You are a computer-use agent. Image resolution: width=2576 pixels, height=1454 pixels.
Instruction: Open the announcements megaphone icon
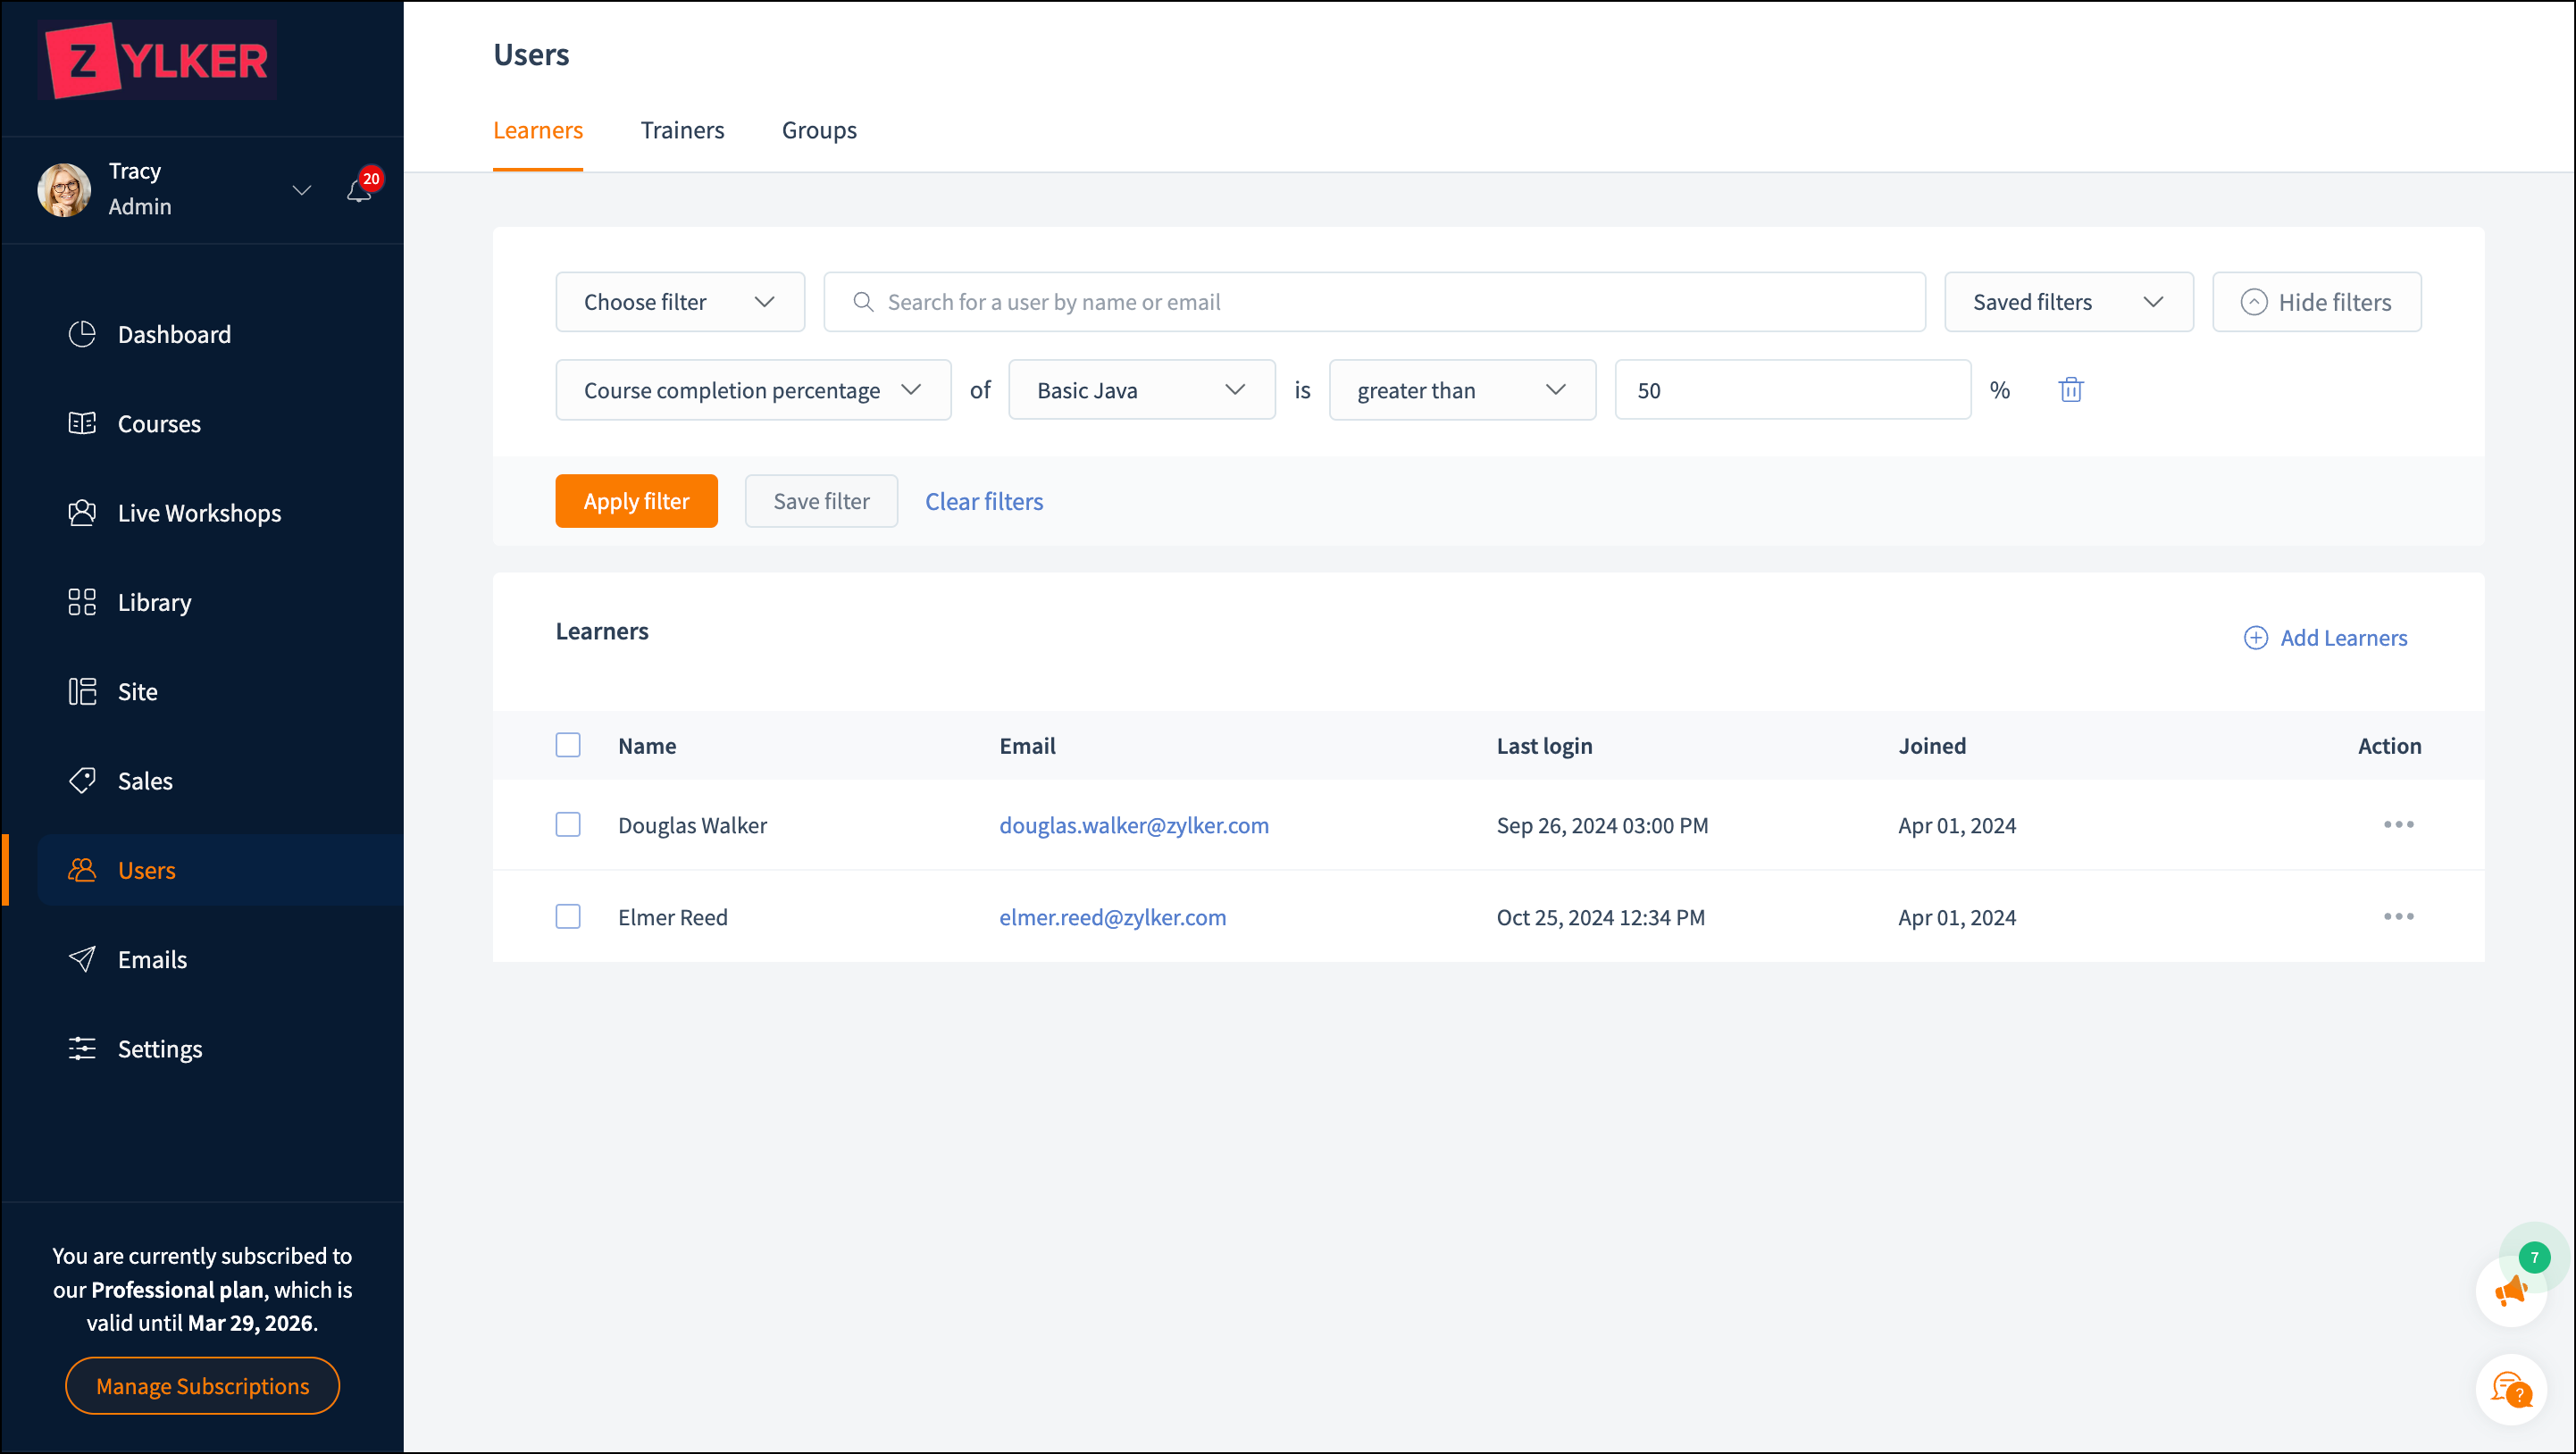tap(2510, 1291)
